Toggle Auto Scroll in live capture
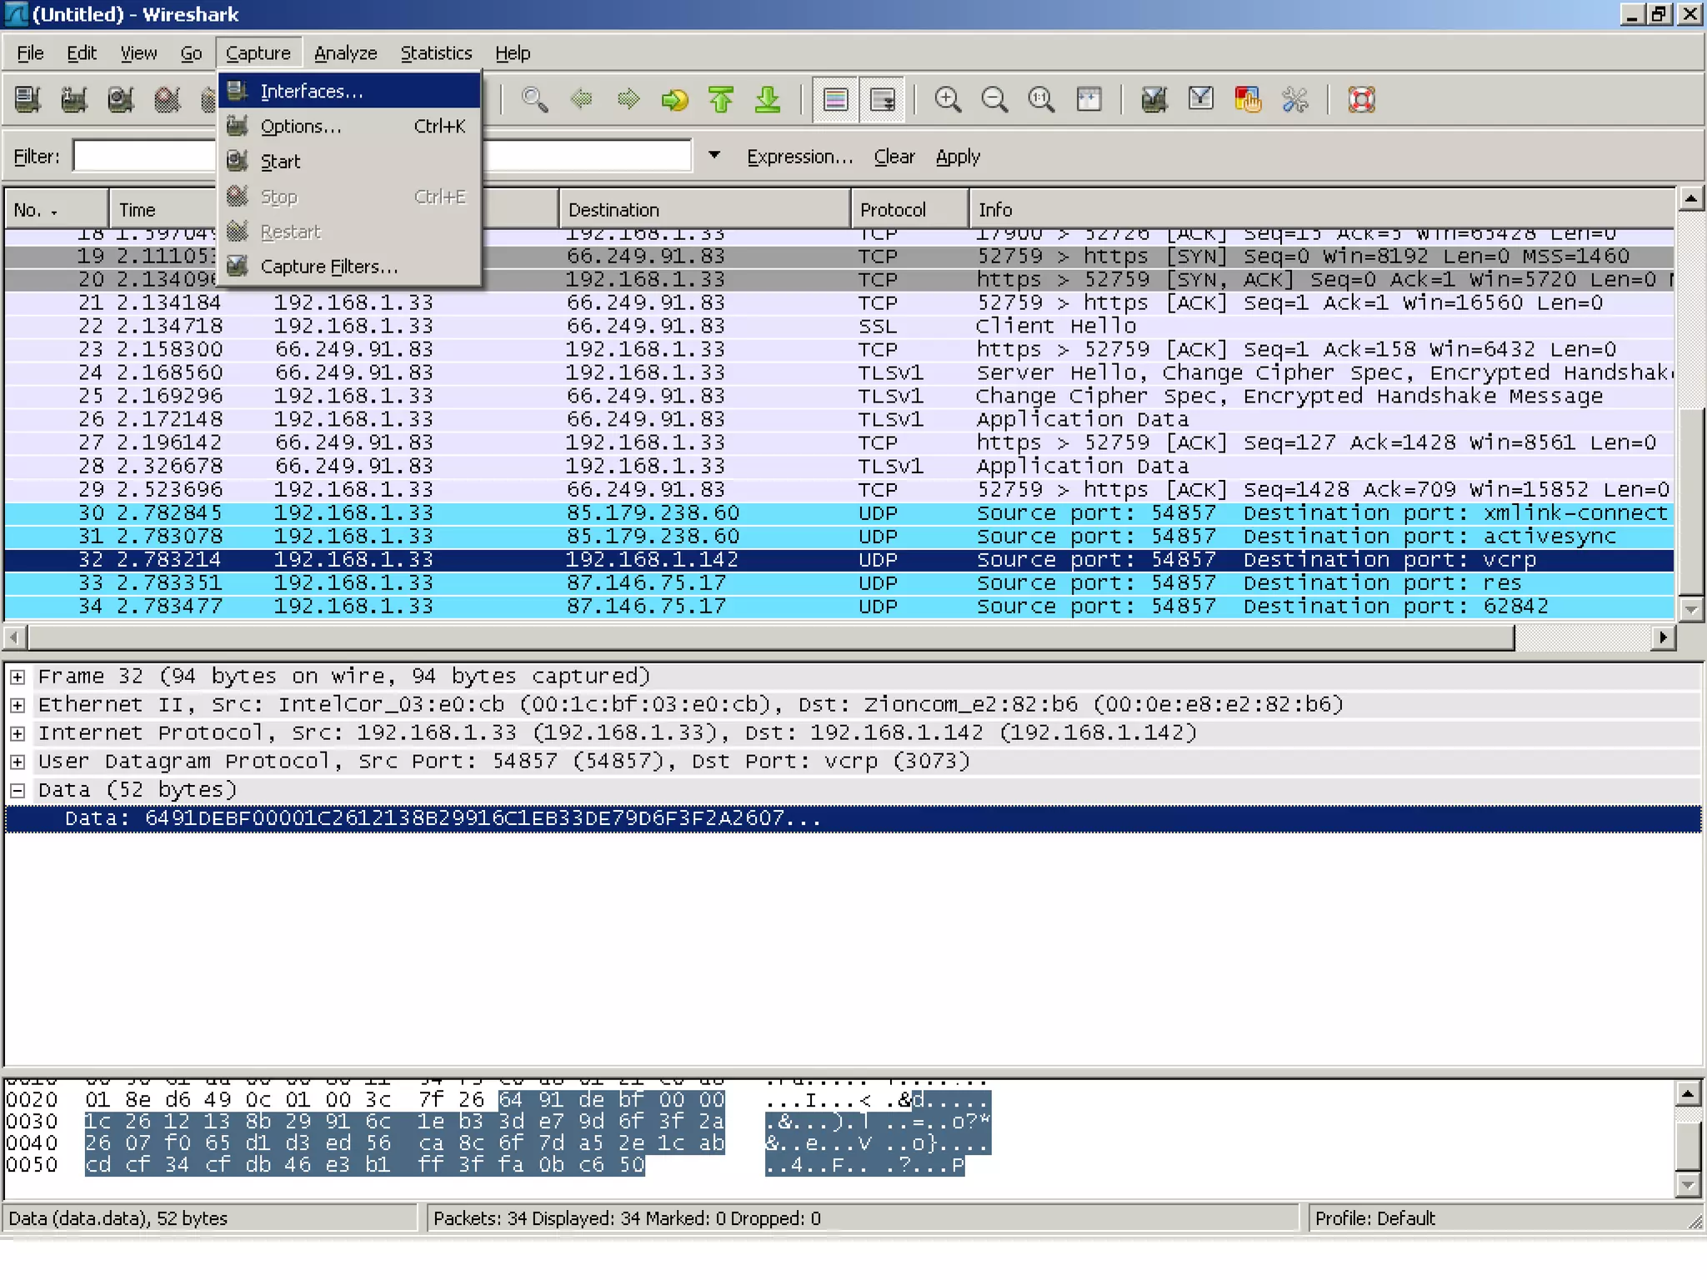This screenshot has height=1280, width=1707. click(882, 100)
